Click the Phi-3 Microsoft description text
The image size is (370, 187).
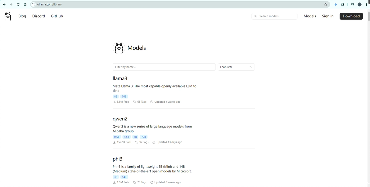click(x=152, y=169)
